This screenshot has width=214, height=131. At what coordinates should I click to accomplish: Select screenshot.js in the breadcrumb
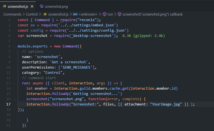tap(58, 14)
